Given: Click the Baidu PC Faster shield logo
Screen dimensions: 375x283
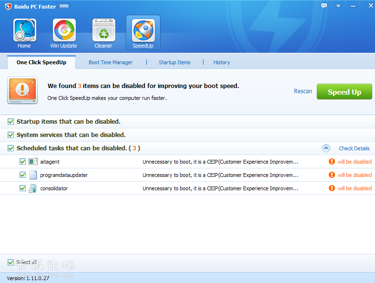Looking at the screenshot, I should point(8,7).
